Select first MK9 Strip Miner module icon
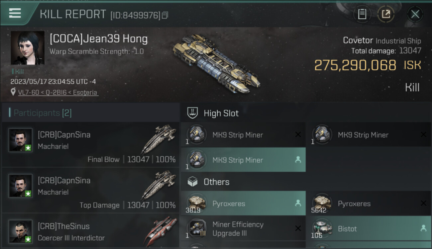The width and height of the screenshot is (432, 249). (x=196, y=135)
